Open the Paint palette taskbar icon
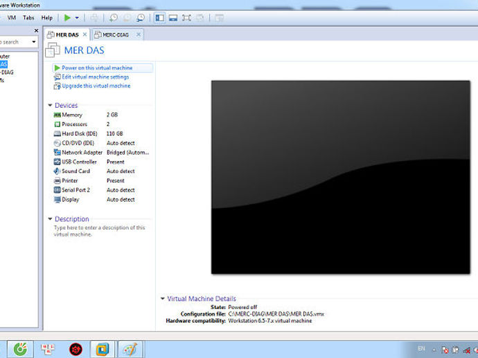Screen dimensions: 478x358 coord(130,349)
